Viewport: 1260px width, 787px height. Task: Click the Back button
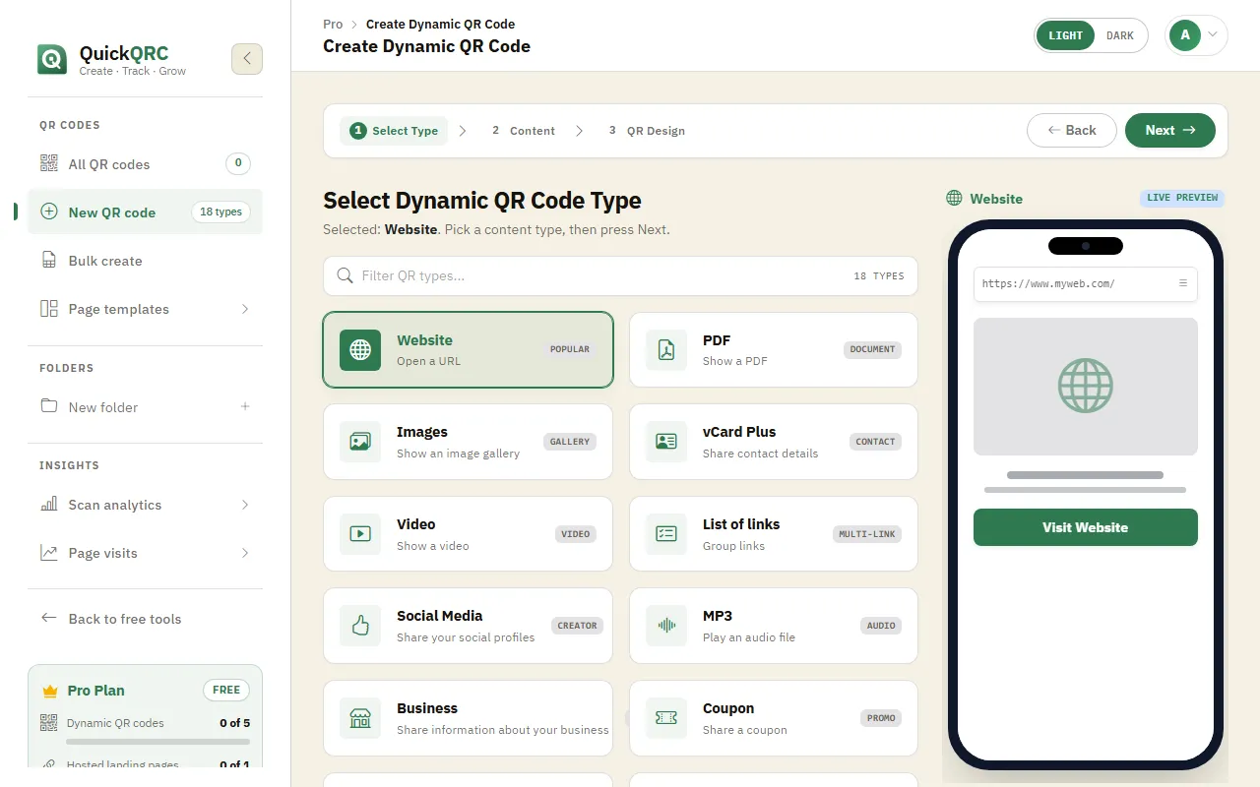pos(1071,130)
